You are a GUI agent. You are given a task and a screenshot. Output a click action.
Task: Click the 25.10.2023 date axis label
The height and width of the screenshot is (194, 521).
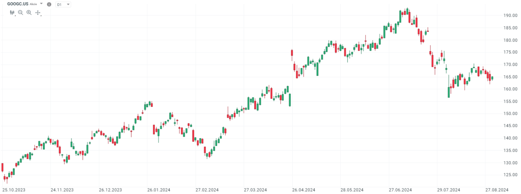click(14, 190)
